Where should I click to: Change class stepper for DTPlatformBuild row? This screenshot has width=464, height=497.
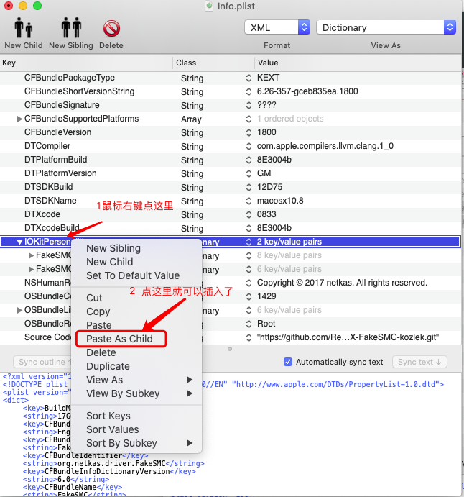[x=249, y=160]
